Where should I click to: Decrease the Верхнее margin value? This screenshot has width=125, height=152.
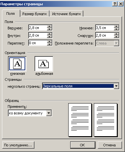click(x=49, y=29)
